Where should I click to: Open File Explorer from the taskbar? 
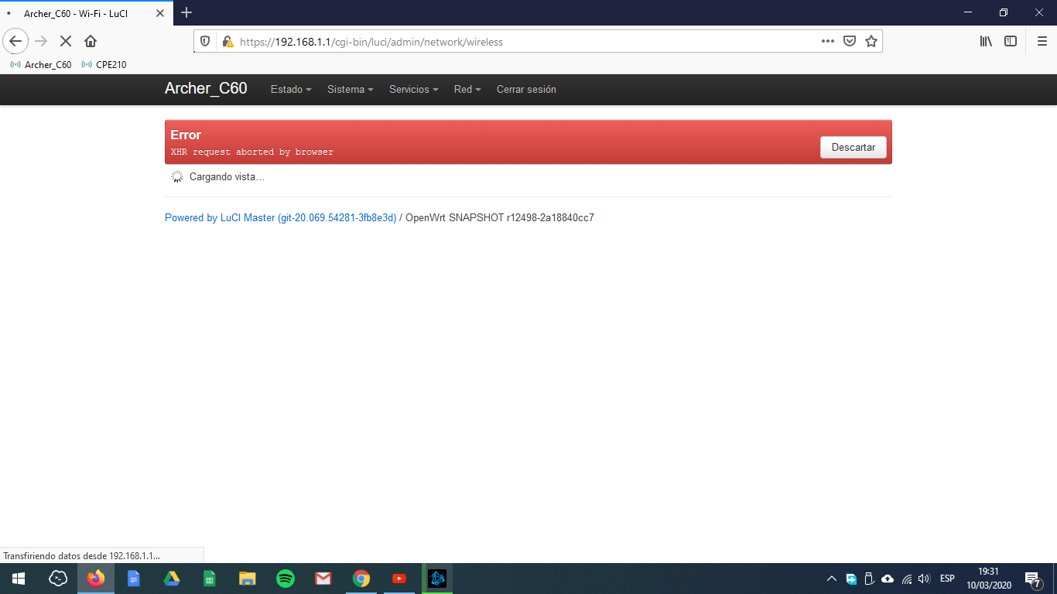click(x=248, y=579)
